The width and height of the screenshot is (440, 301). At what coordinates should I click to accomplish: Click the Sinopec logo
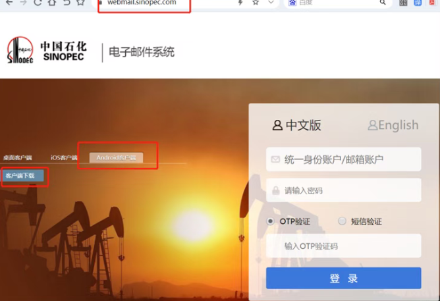click(20, 50)
